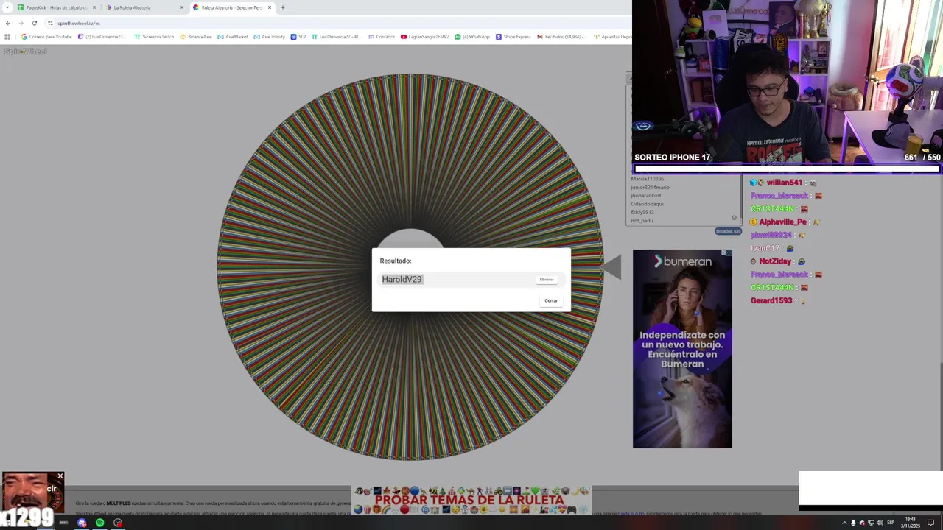Viewport: 943px width, 530px height.
Task: Open the Bumeran job advertisement
Action: click(682, 349)
